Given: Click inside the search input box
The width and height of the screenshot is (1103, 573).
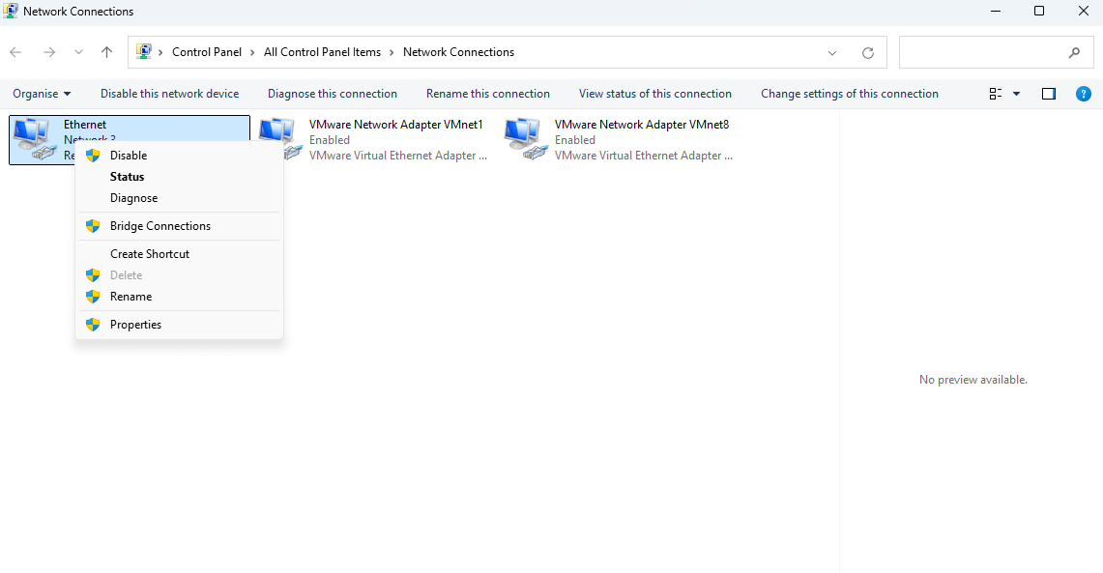Looking at the screenshot, I should coord(981,53).
